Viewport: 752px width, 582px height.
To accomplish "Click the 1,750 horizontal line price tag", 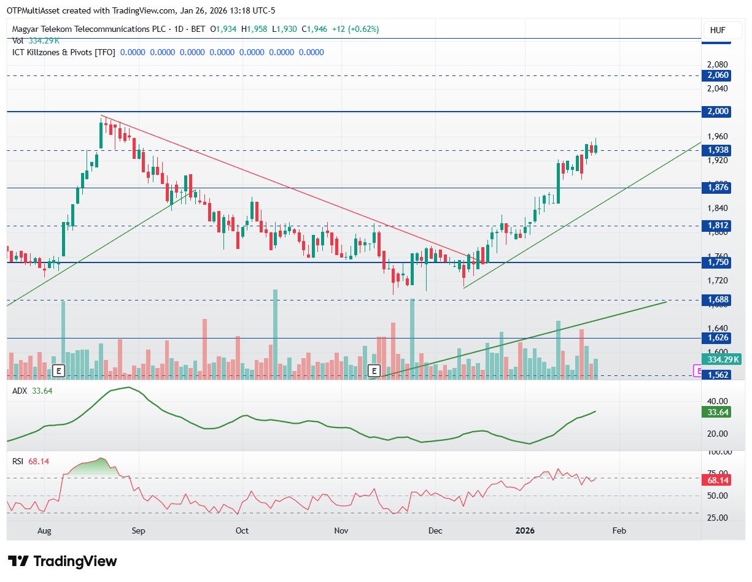I will click(x=718, y=262).
